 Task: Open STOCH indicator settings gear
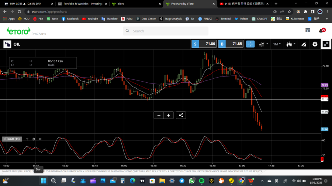point(34,139)
